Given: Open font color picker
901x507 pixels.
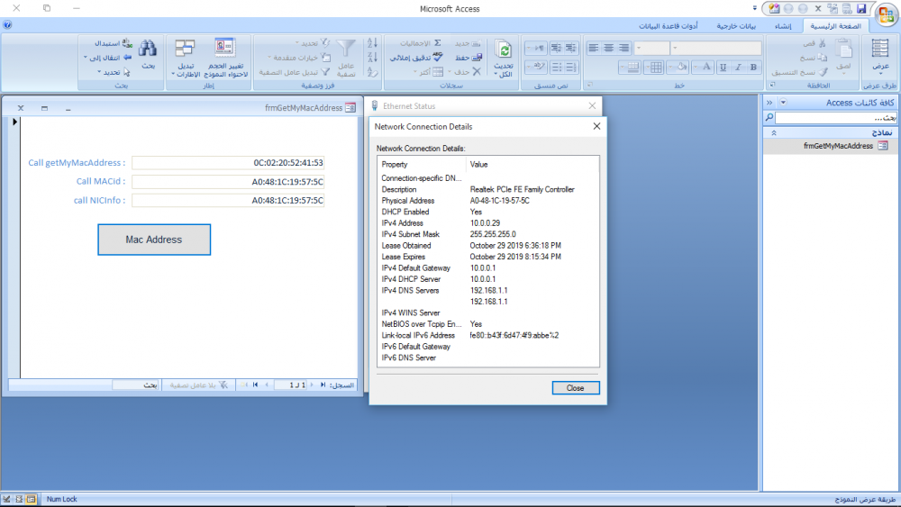Looking at the screenshot, I should coord(702,68).
